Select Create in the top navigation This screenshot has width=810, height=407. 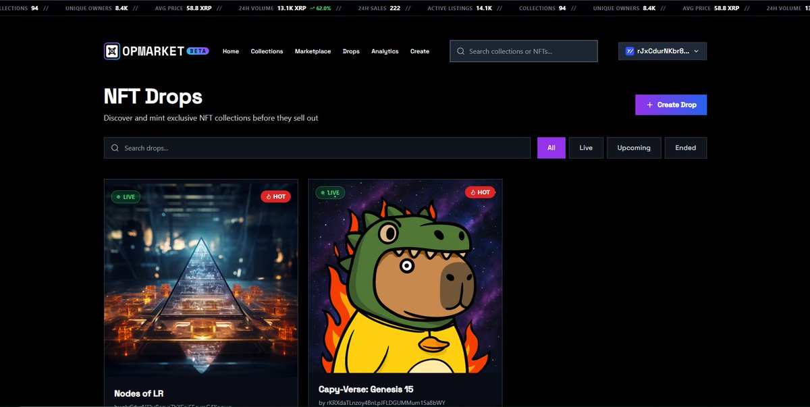coord(420,51)
